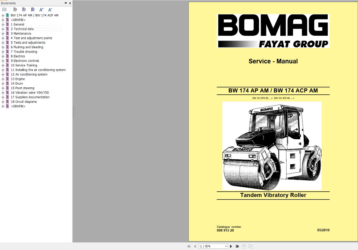The image size is (358, 250).
Task: Click the BOMAG Fayat Group logo
Action: point(273,31)
